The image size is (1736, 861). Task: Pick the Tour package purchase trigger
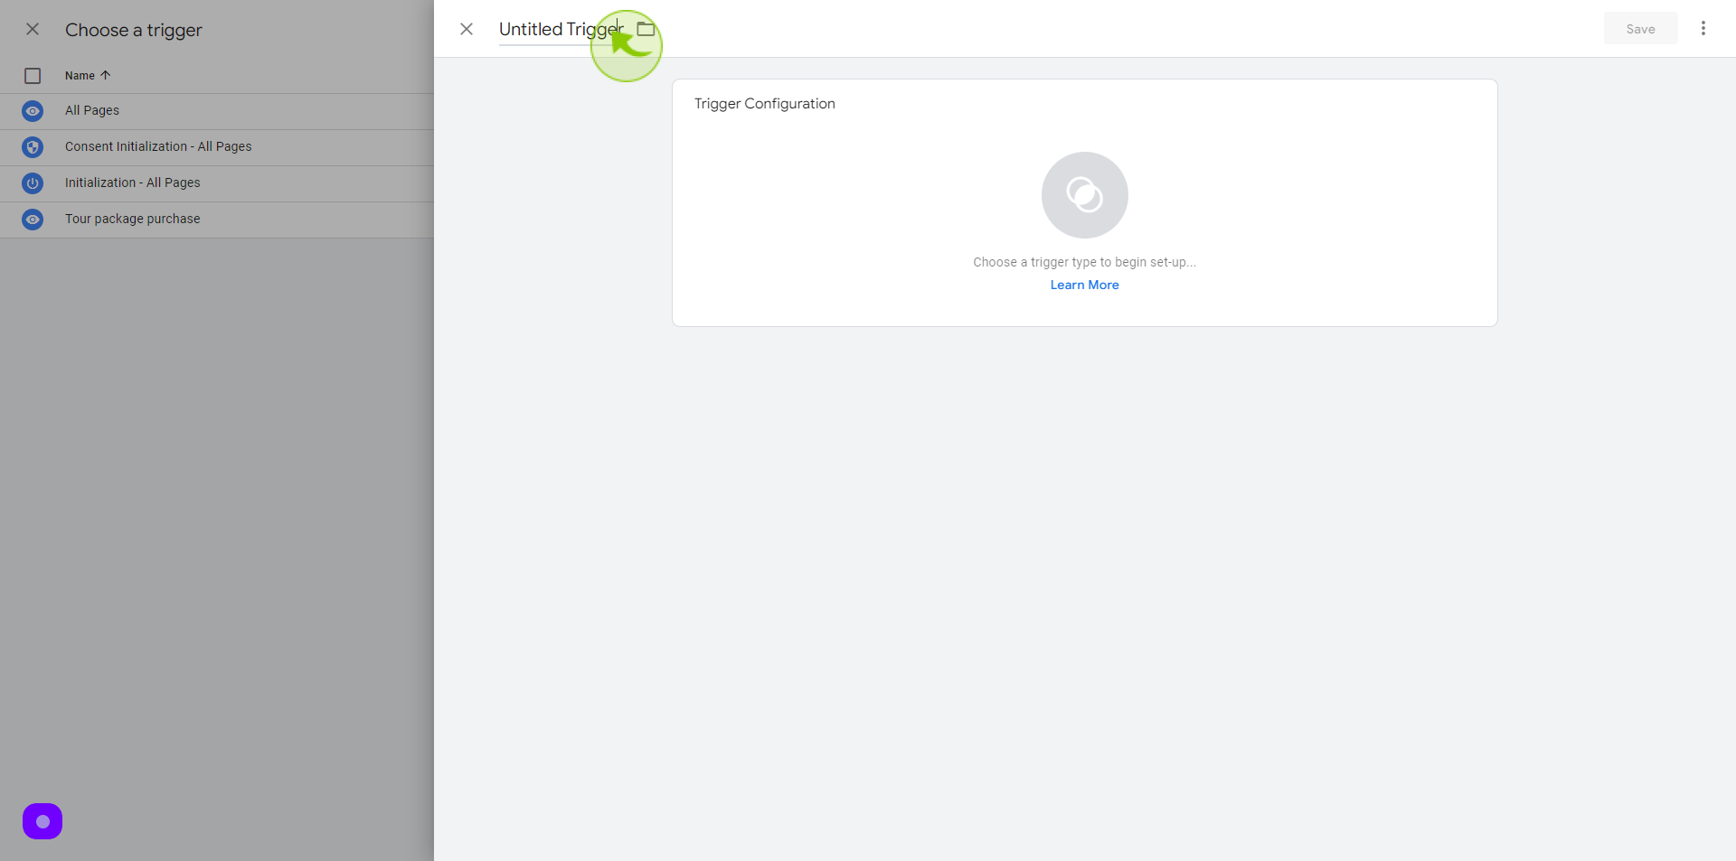(x=217, y=220)
